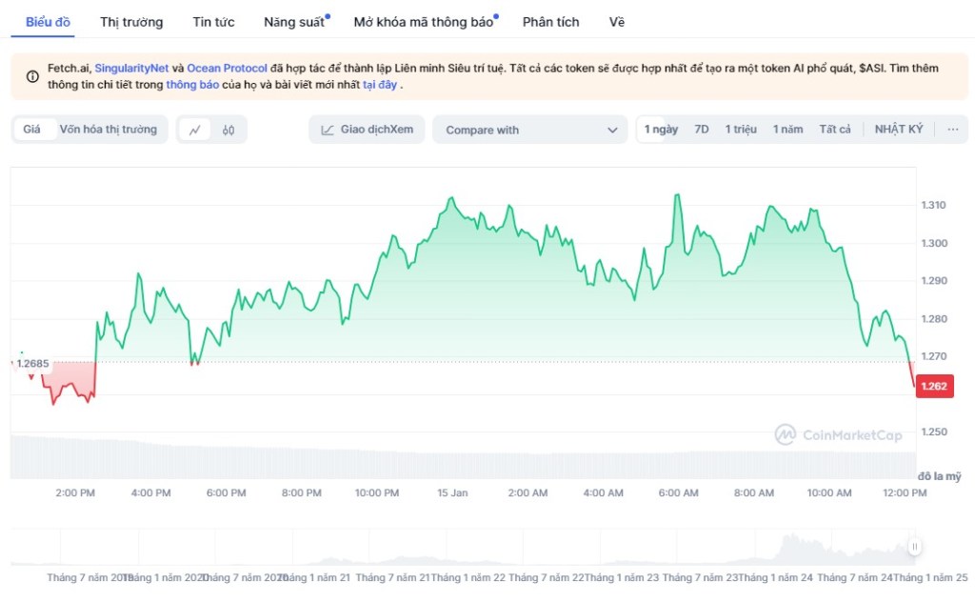Follow the SingularityNet link
The width and height of the screenshot is (975, 603).
coord(131,69)
